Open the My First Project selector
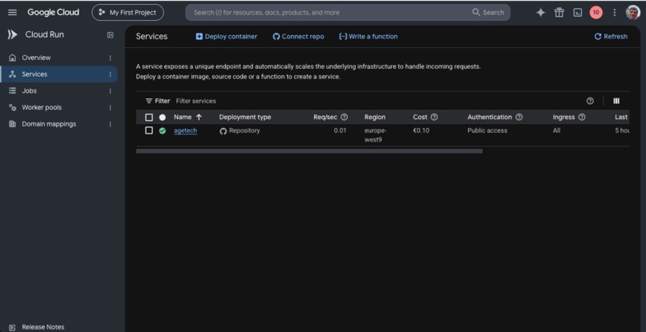646x332 pixels. (x=127, y=12)
